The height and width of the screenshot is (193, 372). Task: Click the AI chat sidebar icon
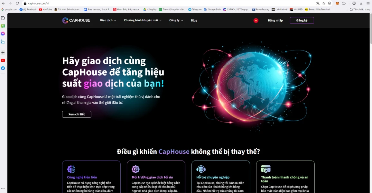(x=3, y=26)
